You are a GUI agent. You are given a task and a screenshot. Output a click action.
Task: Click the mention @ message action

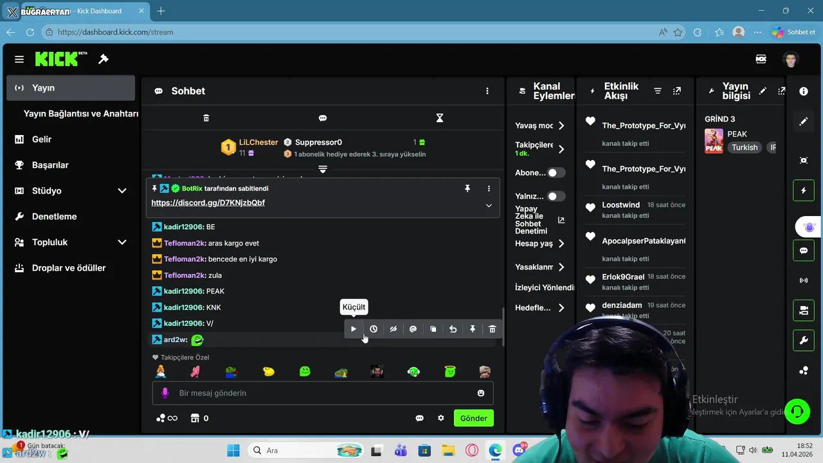pos(413,329)
